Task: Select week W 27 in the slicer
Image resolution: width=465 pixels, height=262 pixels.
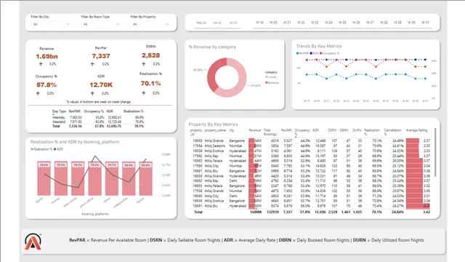Action: click(x=370, y=23)
